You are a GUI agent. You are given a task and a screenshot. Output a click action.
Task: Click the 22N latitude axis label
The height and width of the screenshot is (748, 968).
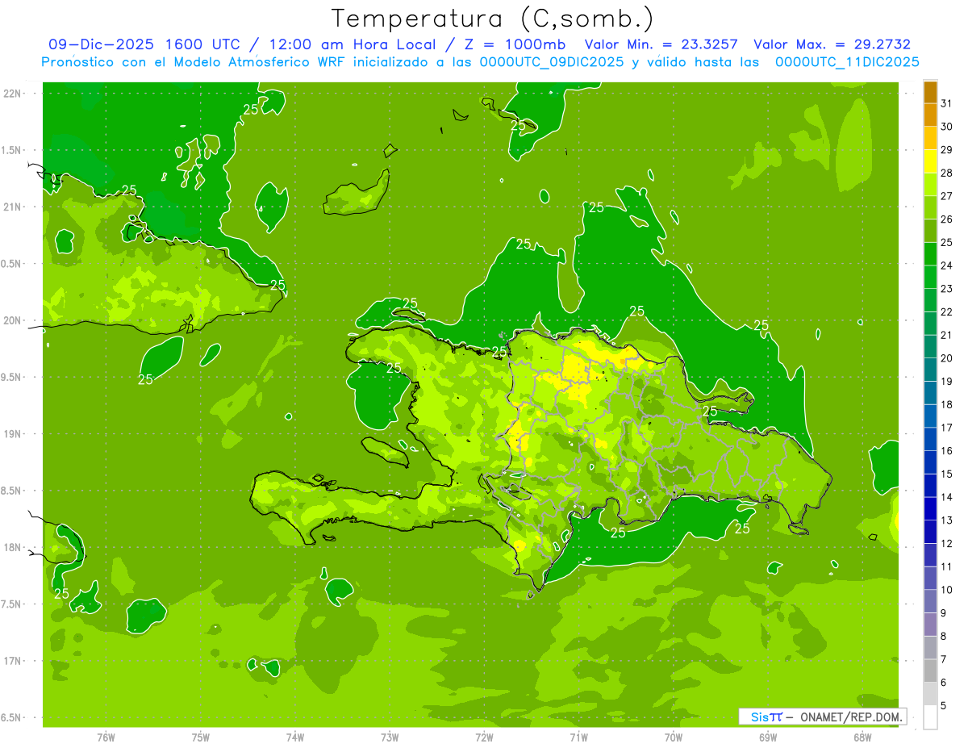[12, 94]
